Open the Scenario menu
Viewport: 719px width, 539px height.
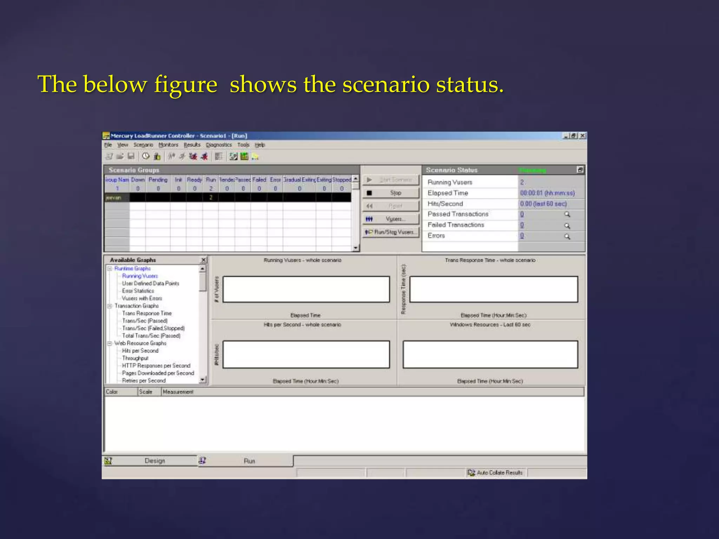click(143, 145)
